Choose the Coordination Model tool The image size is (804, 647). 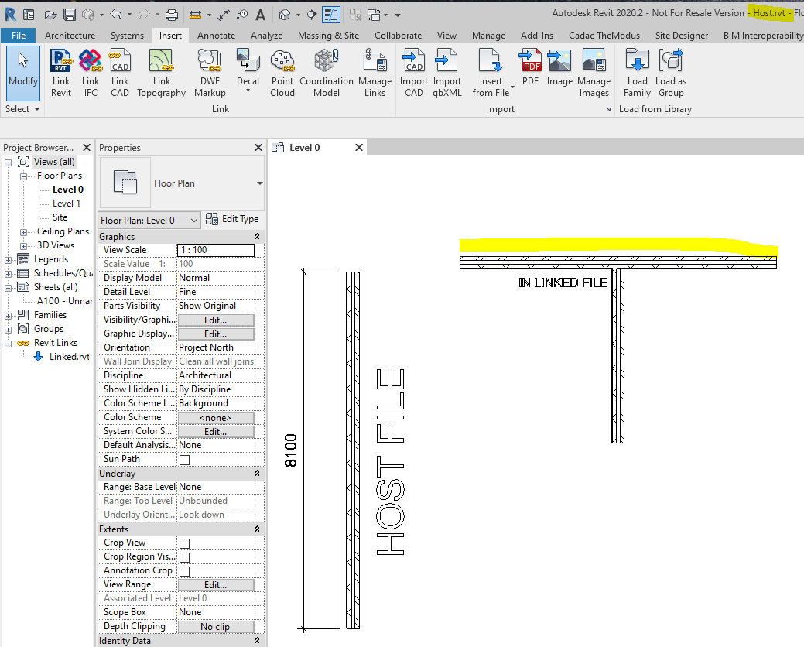[327, 73]
